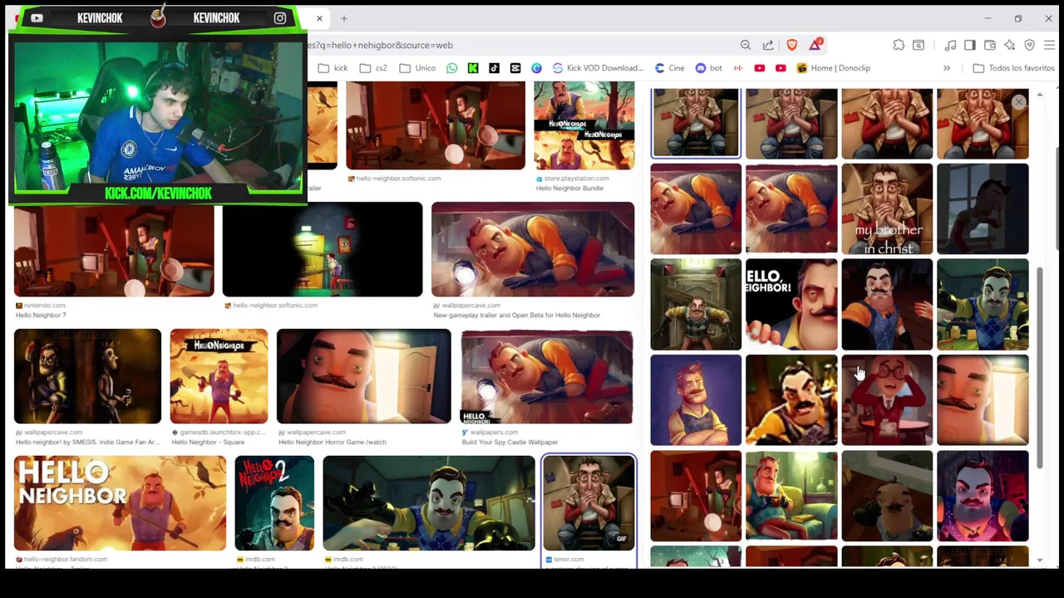Open the CapCut bookmark icon

click(515, 68)
